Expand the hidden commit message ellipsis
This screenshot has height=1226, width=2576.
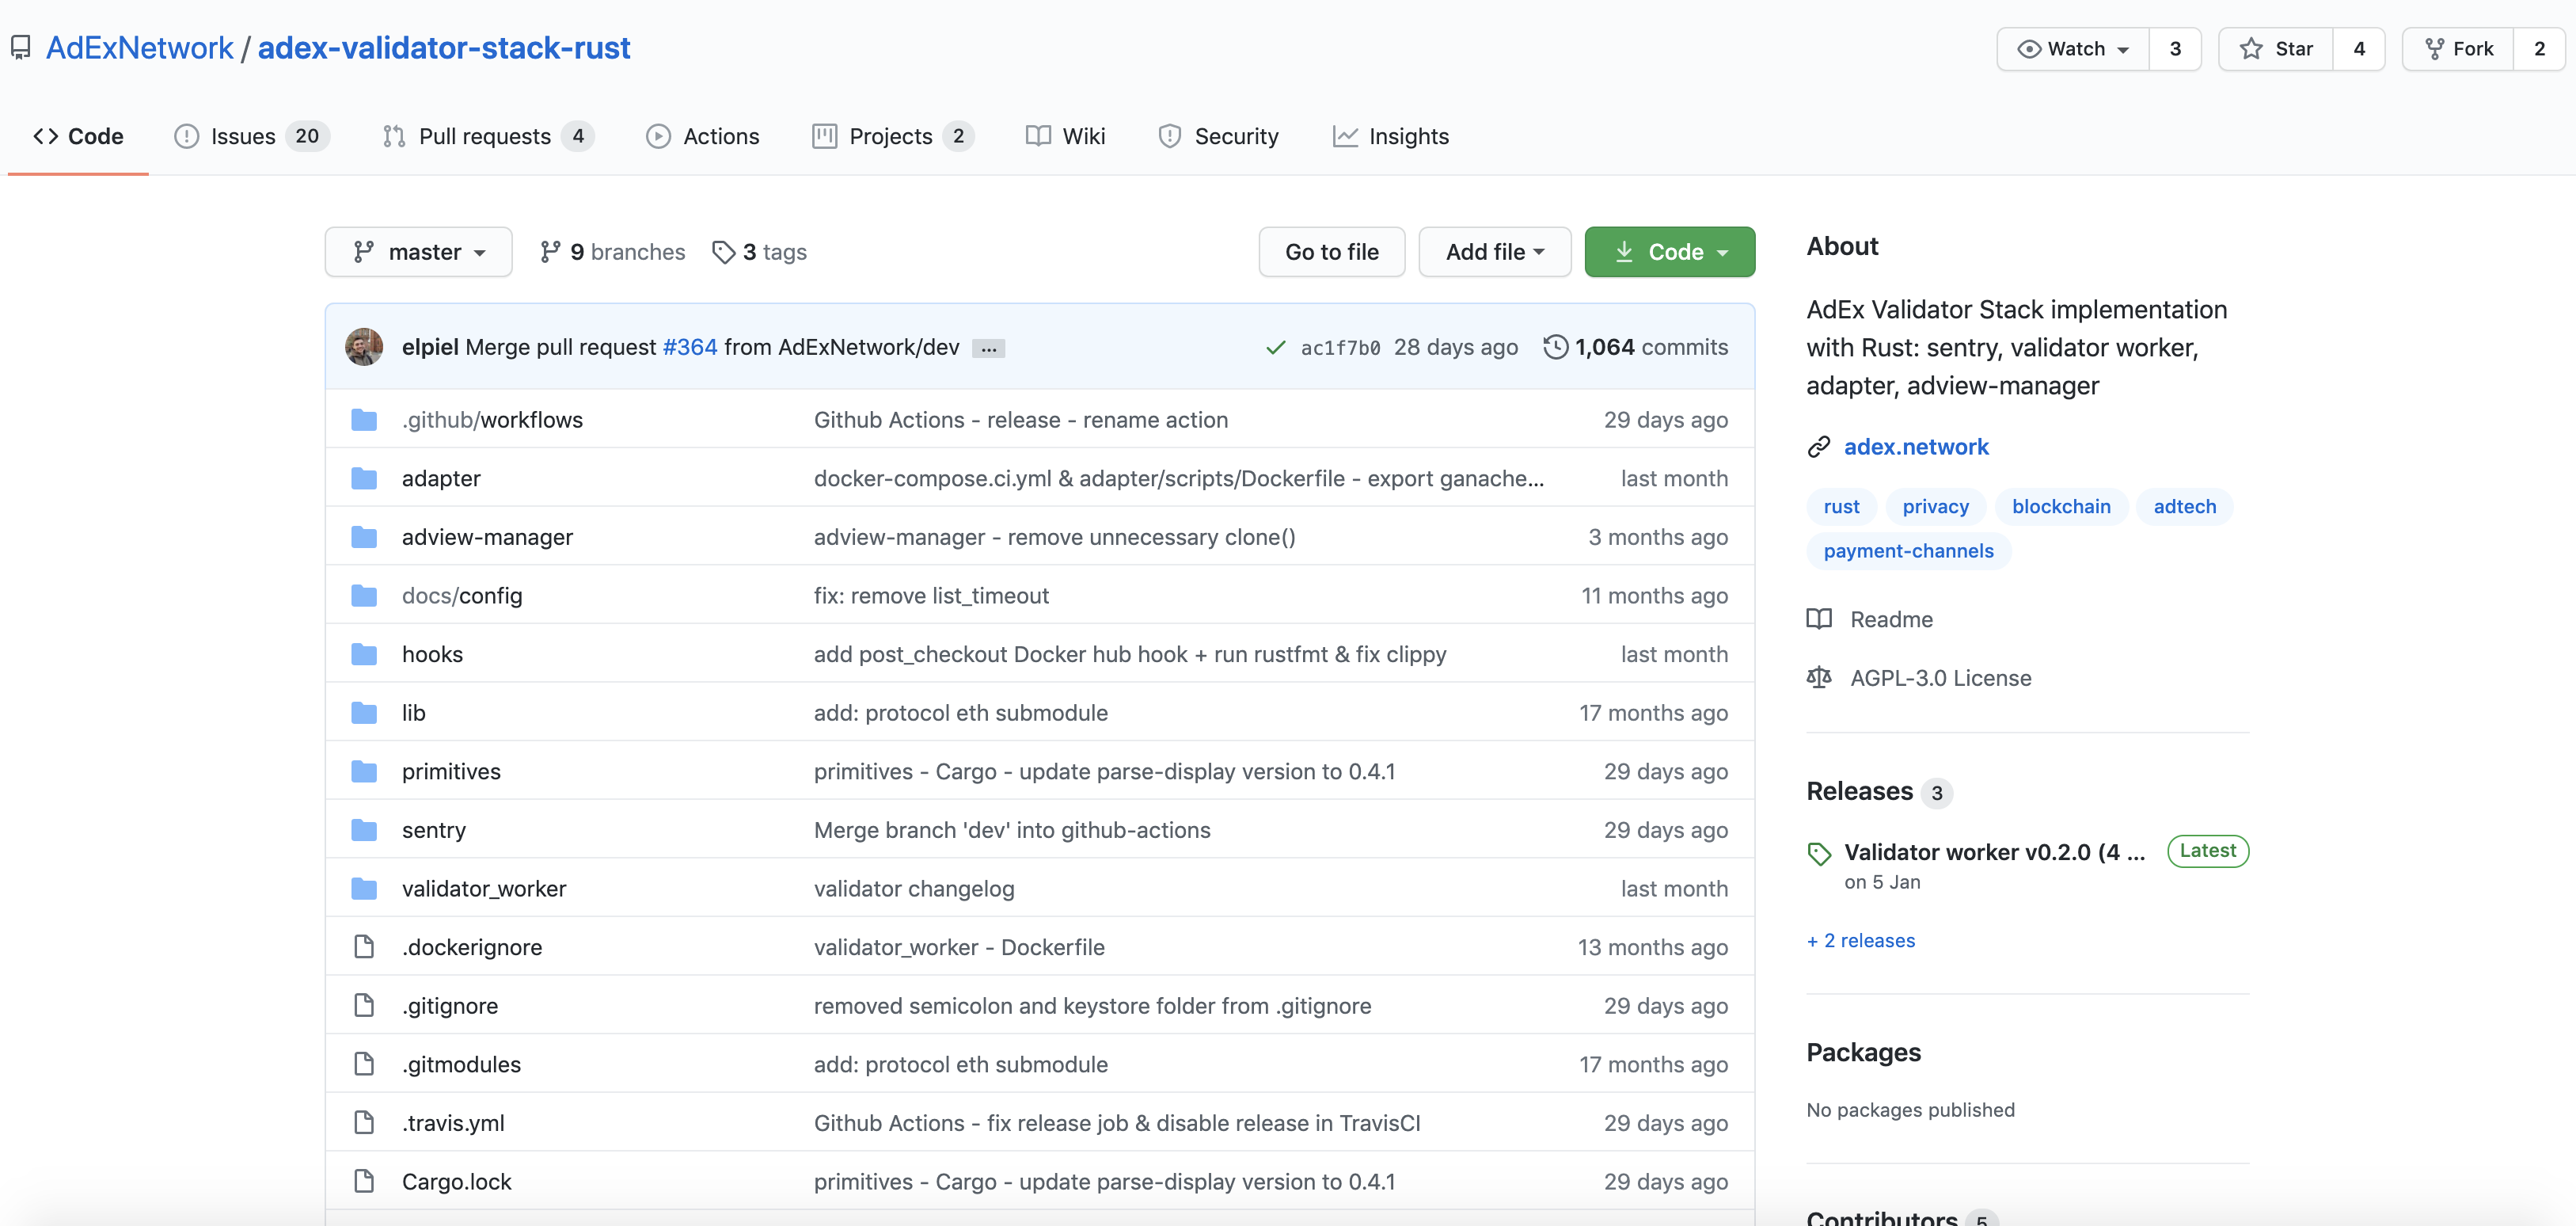pyautogui.click(x=989, y=348)
